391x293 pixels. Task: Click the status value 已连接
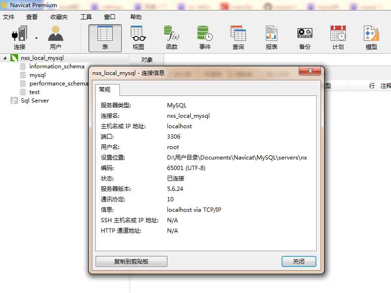[176, 179]
